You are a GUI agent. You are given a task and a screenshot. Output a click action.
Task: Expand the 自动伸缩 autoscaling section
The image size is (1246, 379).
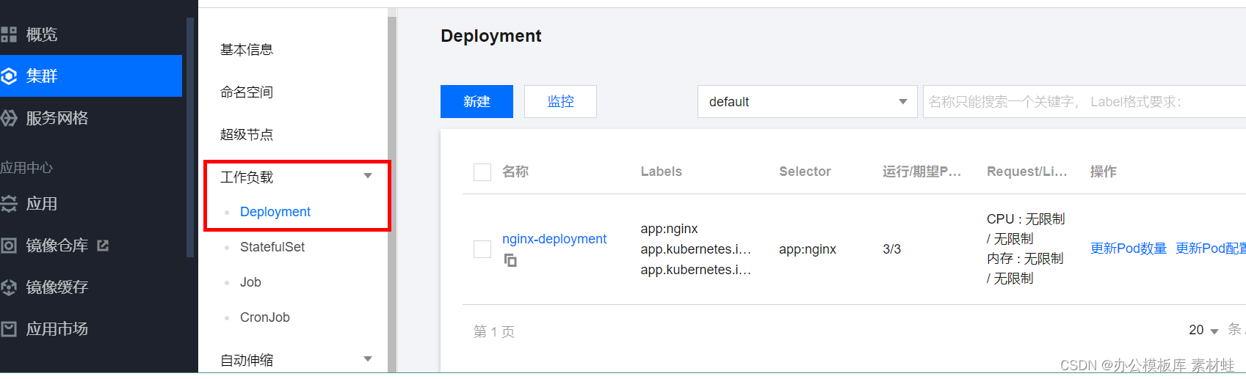pos(368,359)
